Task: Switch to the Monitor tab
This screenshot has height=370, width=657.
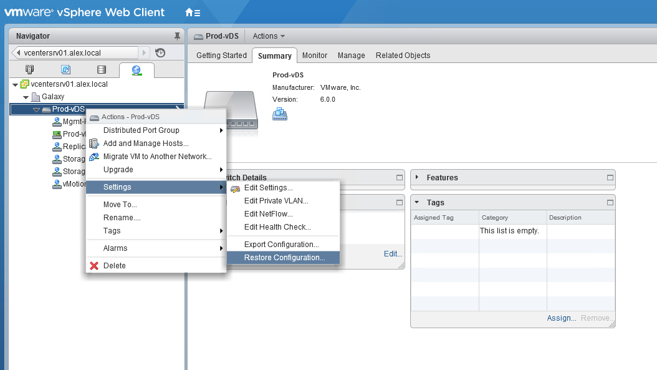Action: 314,56
